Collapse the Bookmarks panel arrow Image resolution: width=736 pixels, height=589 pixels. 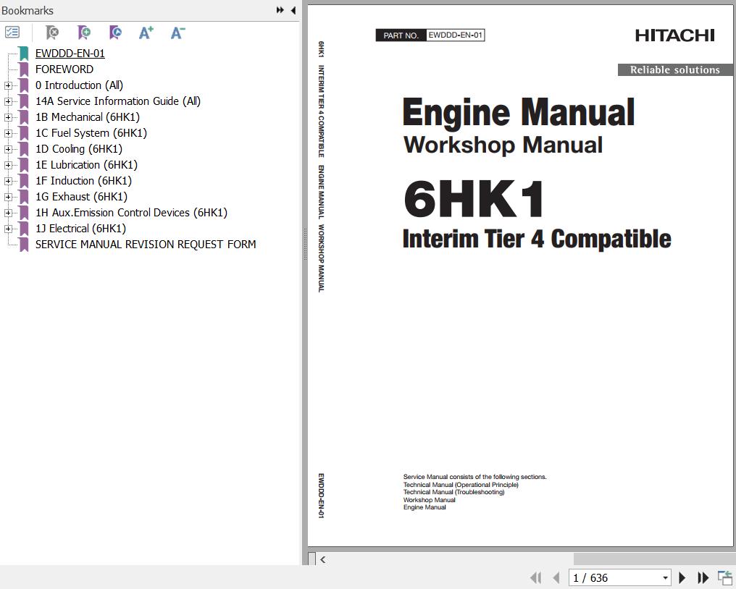(x=293, y=10)
